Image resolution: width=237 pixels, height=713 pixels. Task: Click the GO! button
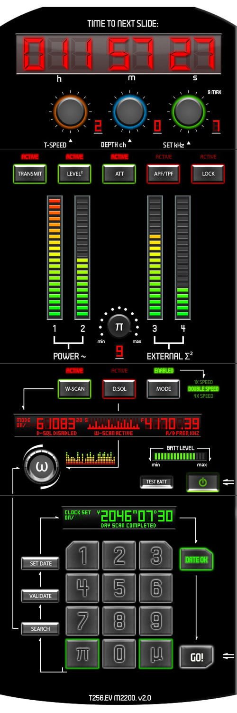coord(196,658)
